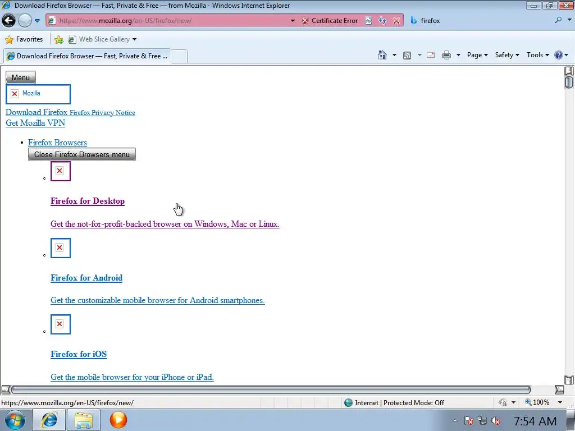Expand the zoom level dropdown arrow
Screen dimensions: 575x431
pos(560,402)
